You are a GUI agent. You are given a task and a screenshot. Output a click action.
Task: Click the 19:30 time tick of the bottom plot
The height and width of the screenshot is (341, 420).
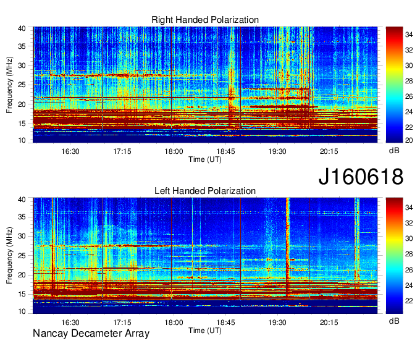coord(277,322)
